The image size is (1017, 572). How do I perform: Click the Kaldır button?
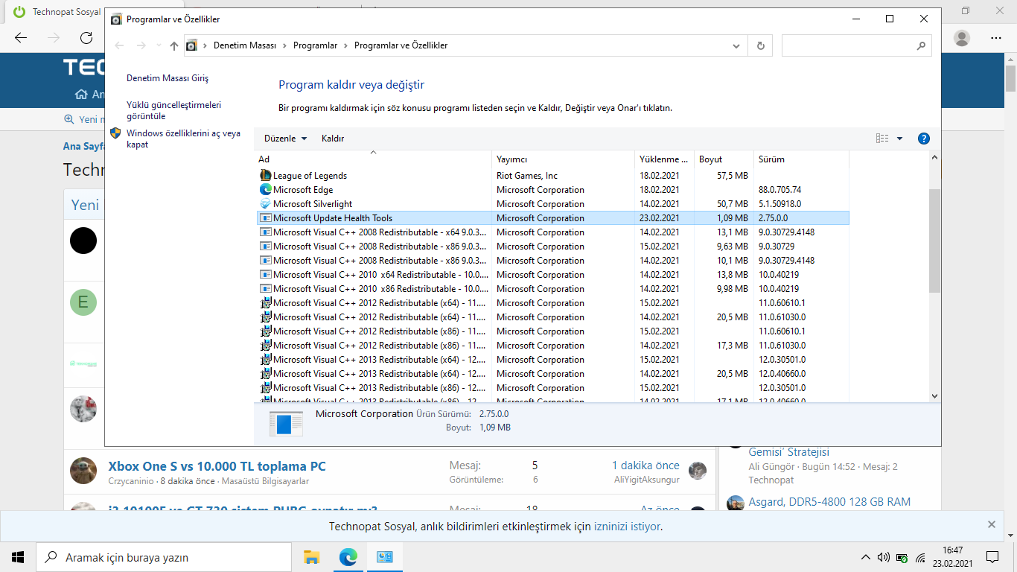pyautogui.click(x=333, y=139)
